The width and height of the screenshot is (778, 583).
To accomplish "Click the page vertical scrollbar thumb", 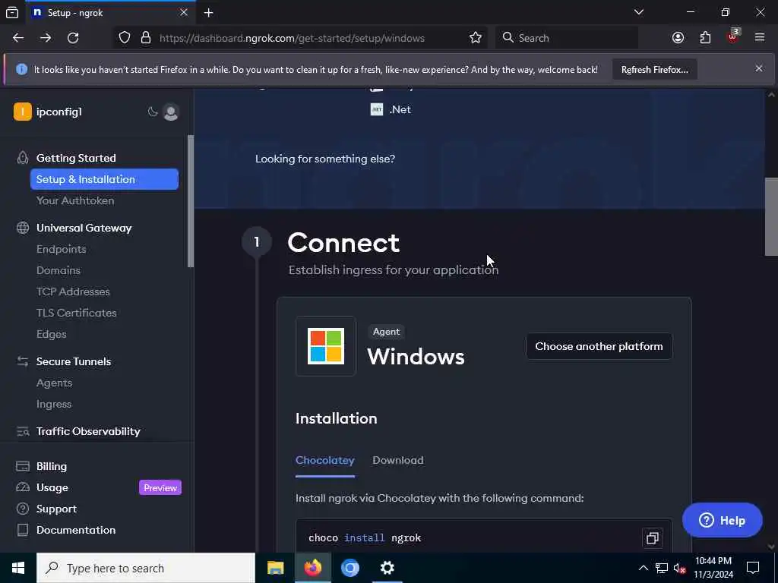I will point(771,216).
